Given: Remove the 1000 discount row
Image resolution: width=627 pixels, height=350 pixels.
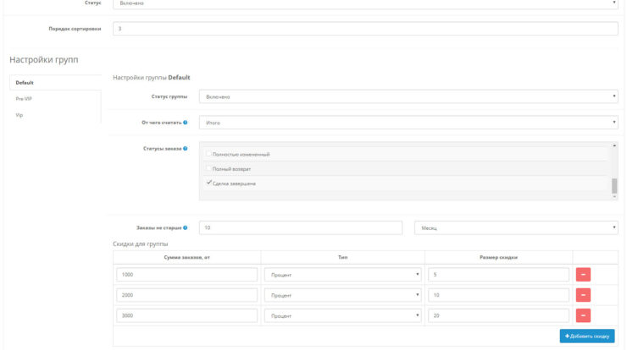Looking at the screenshot, I should tap(583, 275).
